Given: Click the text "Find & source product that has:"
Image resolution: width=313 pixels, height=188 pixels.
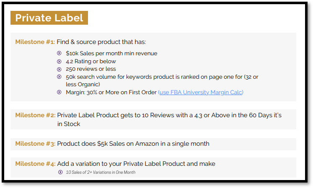Looking at the screenshot, I should (101, 42).
